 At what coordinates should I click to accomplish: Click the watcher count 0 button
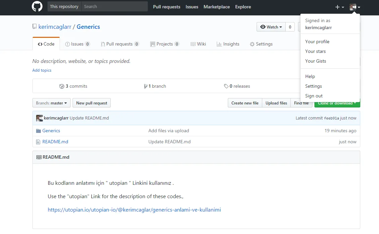tap(290, 27)
